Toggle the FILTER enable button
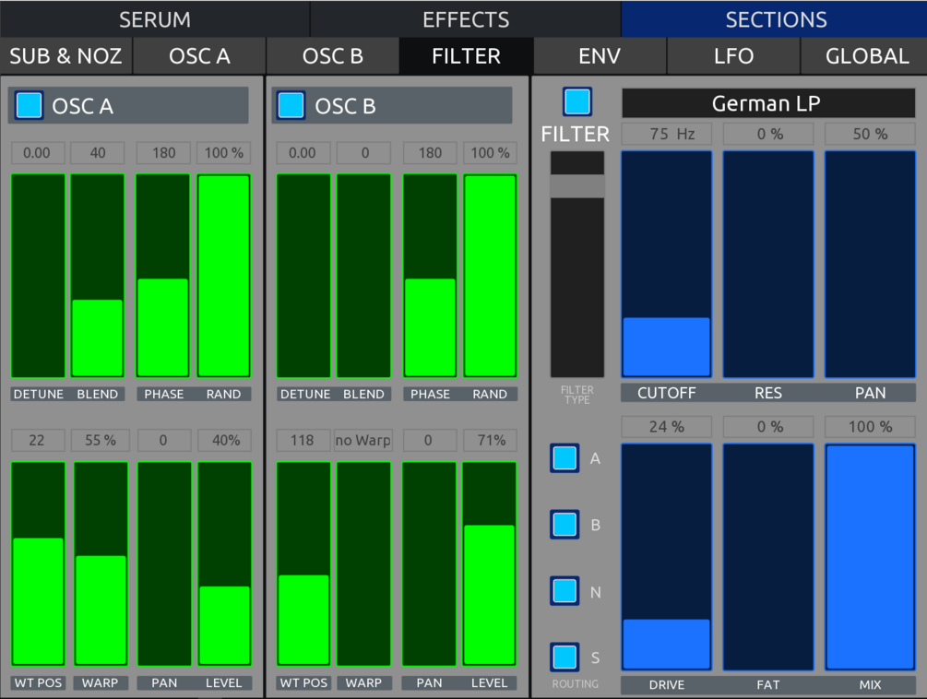The image size is (927, 699). pos(577,101)
